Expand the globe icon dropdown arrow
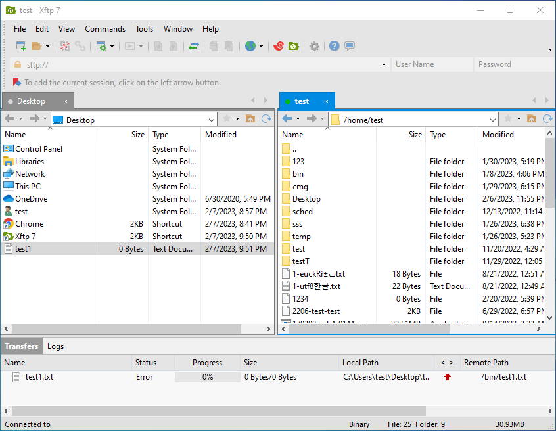 262,47
